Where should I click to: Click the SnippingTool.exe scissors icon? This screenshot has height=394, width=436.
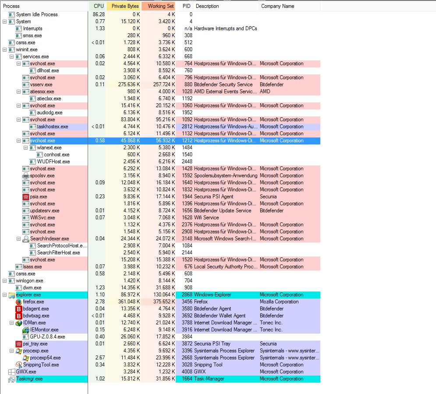(x=19, y=365)
